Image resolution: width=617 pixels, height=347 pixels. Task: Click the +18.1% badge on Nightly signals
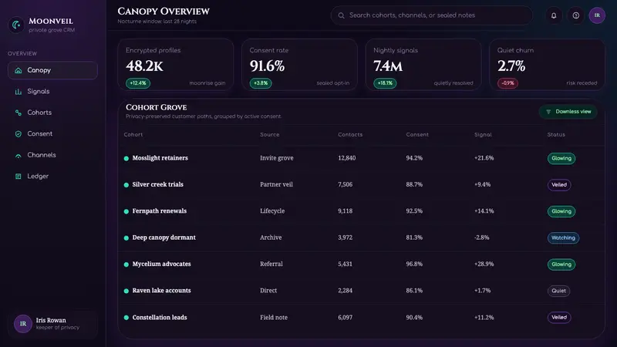(385, 83)
